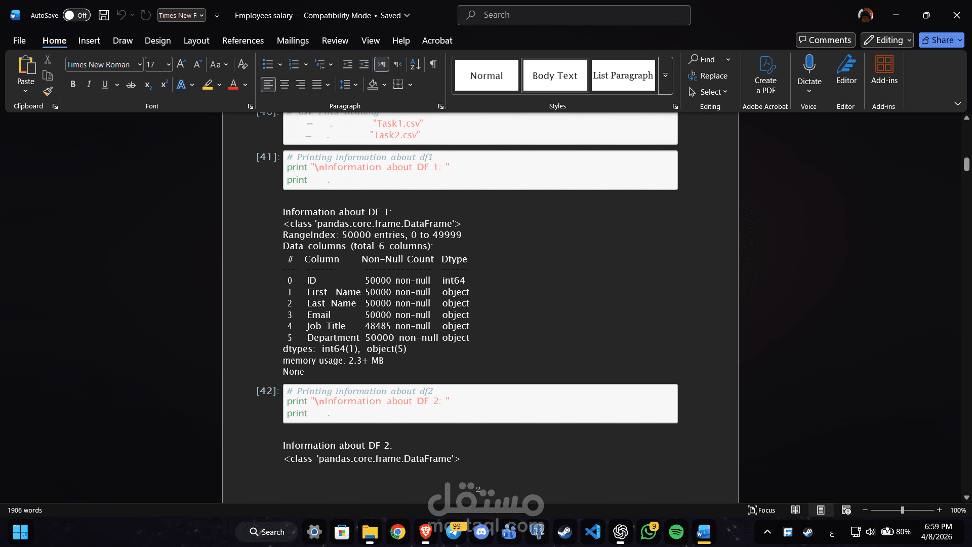Expand the Styles gallery
972x547 pixels.
665,75
